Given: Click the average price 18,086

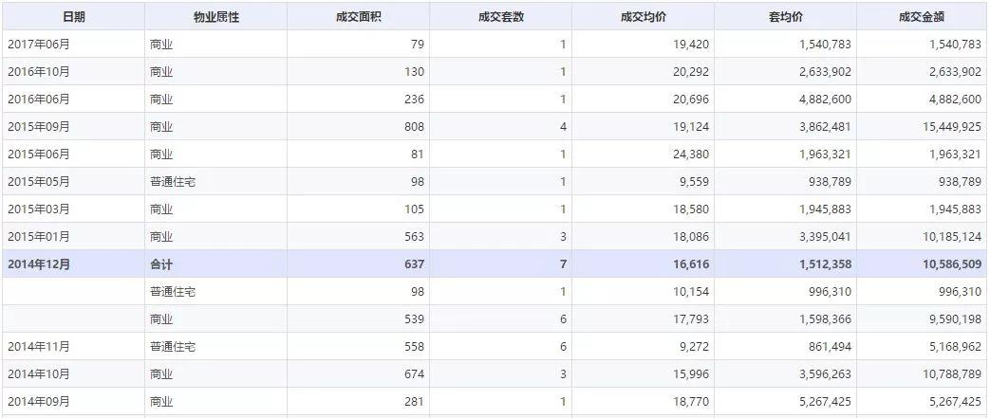Looking at the screenshot, I should coord(691,237).
